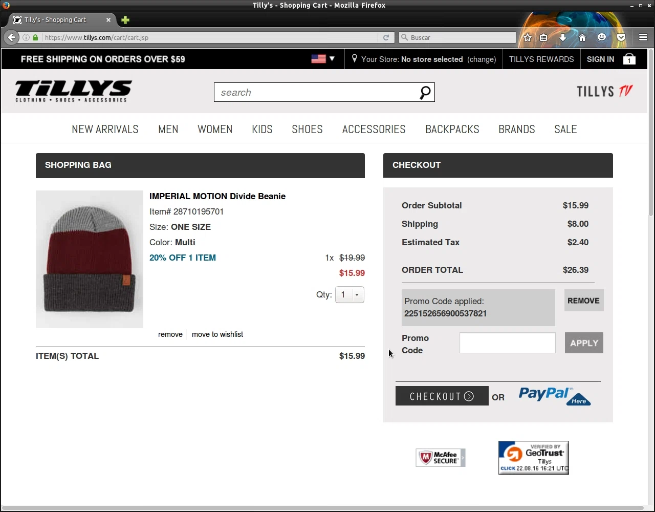
Task: Click the FREE SHIPPING ON ORDERS OVER $59 banner
Action: point(103,59)
